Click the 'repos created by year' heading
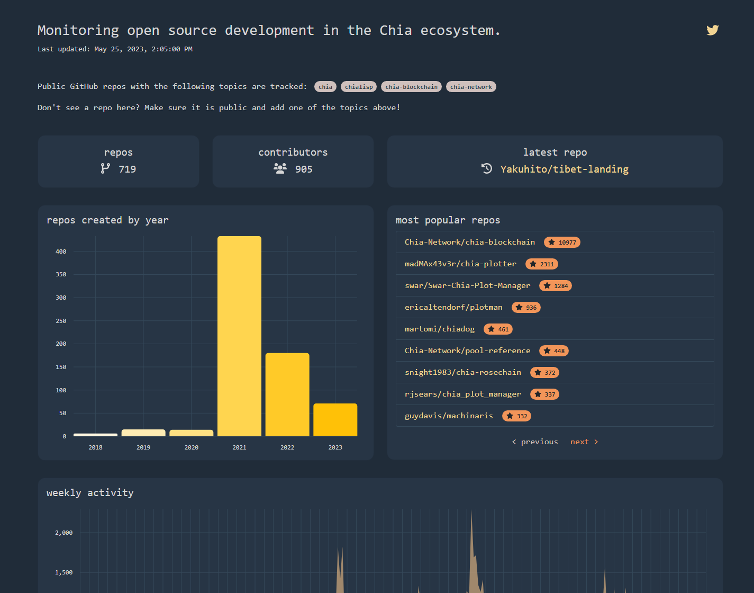754x593 pixels. coord(107,220)
